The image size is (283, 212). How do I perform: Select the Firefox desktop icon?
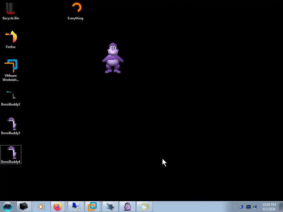pyautogui.click(x=11, y=40)
